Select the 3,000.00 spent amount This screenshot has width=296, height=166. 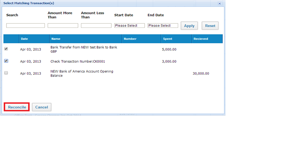click(x=169, y=61)
